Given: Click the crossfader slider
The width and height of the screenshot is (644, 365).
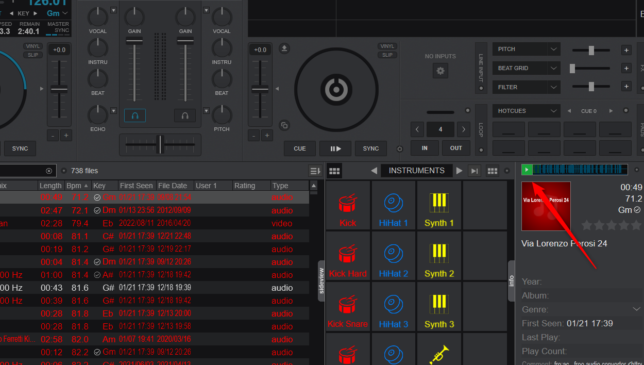Looking at the screenshot, I should click(160, 144).
